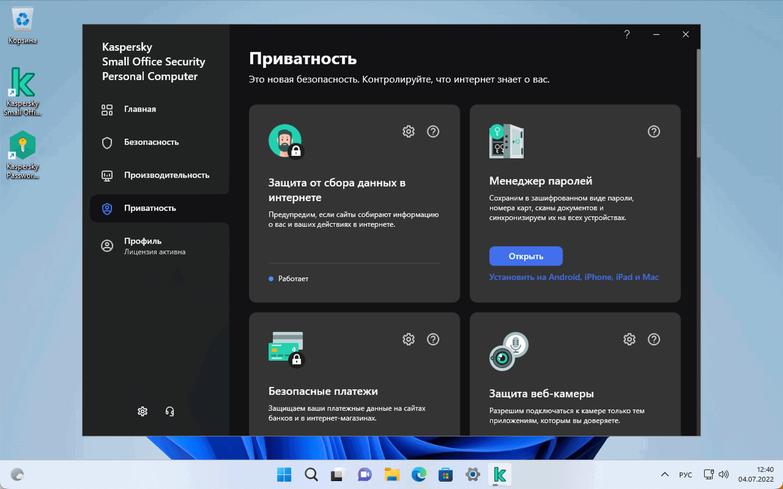Click the avatar-with-lock data collection icon
Screen dimensions: 783x489
[x=286, y=141]
